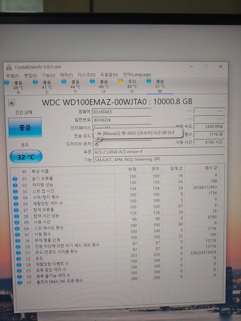Viewport: 241px width, 321px height.
Task: Select the 현재 헬륨 단계 attribute name
Action: (47, 240)
